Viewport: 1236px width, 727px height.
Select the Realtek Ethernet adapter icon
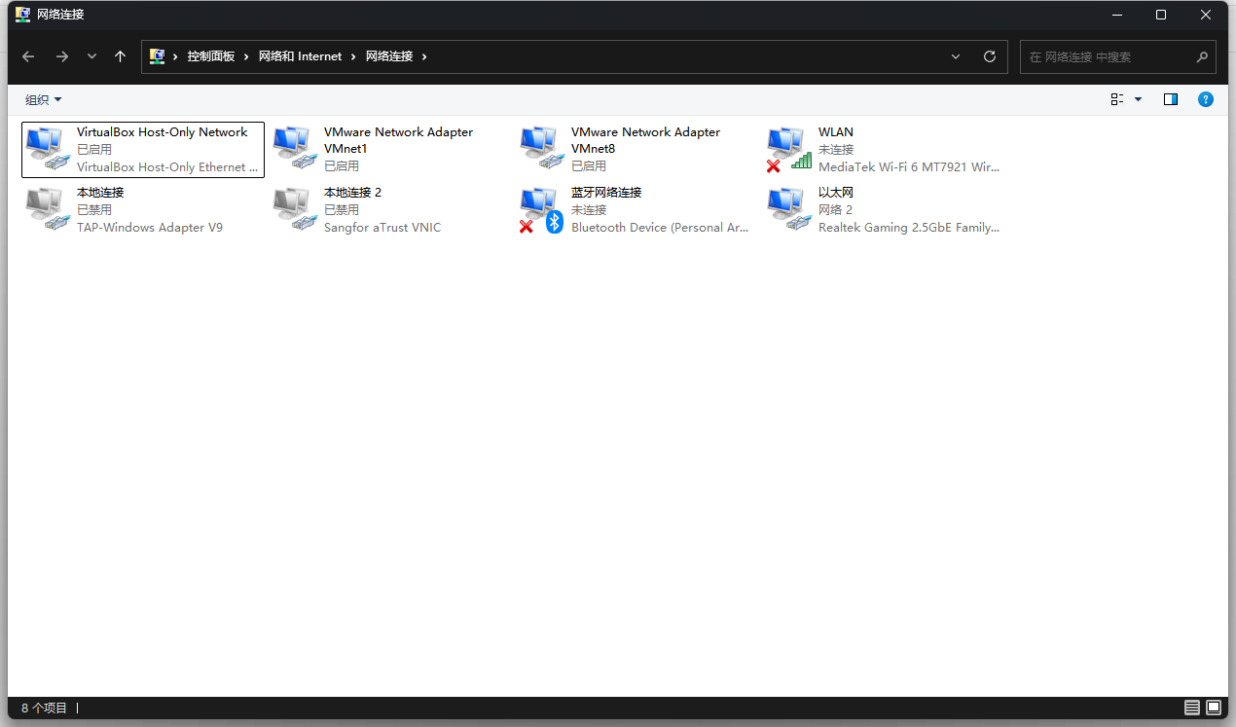[x=788, y=209]
